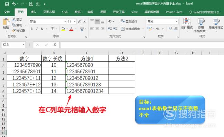Apply red font color A

point(71,29)
